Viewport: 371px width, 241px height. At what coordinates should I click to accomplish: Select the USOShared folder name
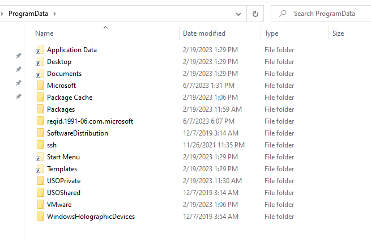click(x=63, y=193)
